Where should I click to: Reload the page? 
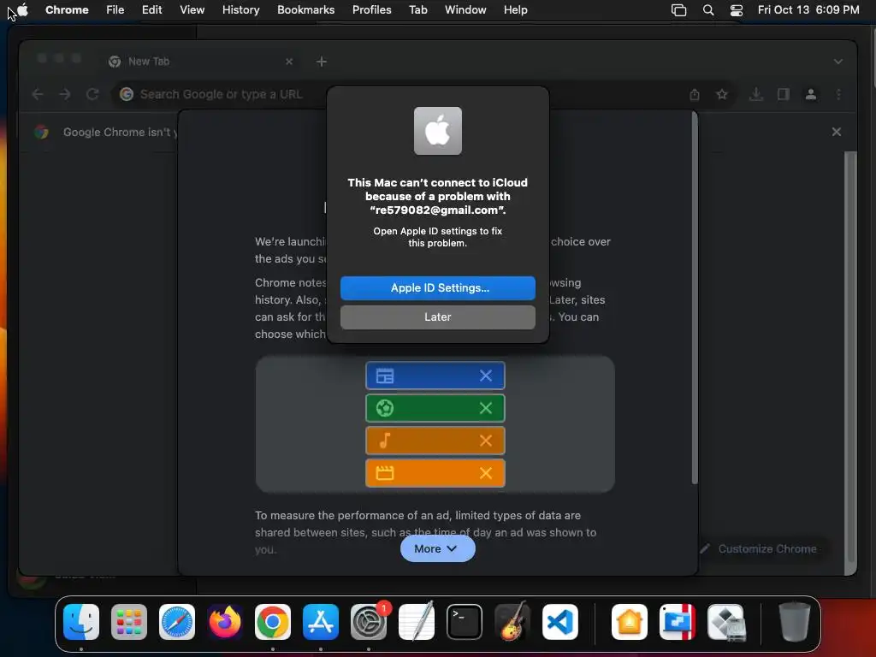pyautogui.click(x=92, y=94)
